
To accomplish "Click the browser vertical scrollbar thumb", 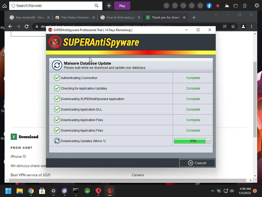I will (x=255, y=100).
